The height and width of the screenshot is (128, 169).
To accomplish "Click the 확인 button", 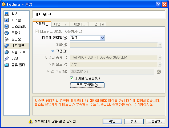I will pyautogui.click(x=112, y=121).
